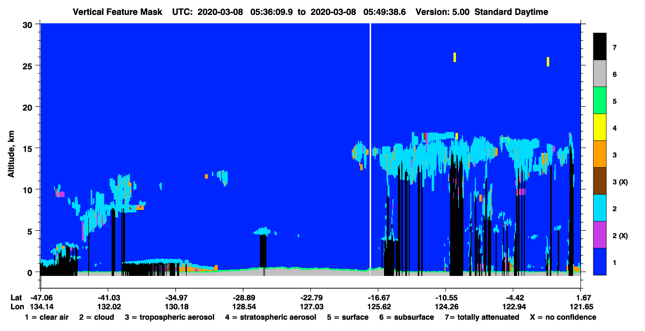Click the latitude value -28.89

pos(244,297)
